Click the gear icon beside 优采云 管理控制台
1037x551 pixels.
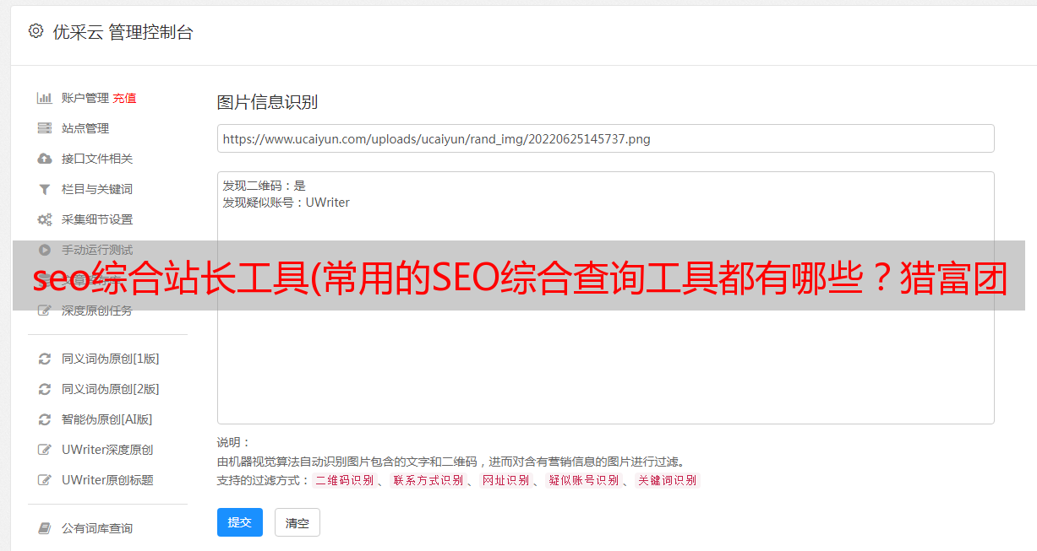click(35, 31)
